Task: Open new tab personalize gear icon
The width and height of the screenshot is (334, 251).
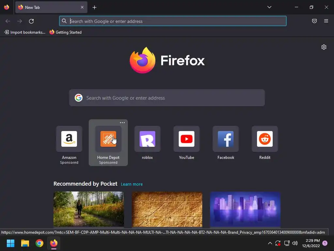Action: coord(324,47)
